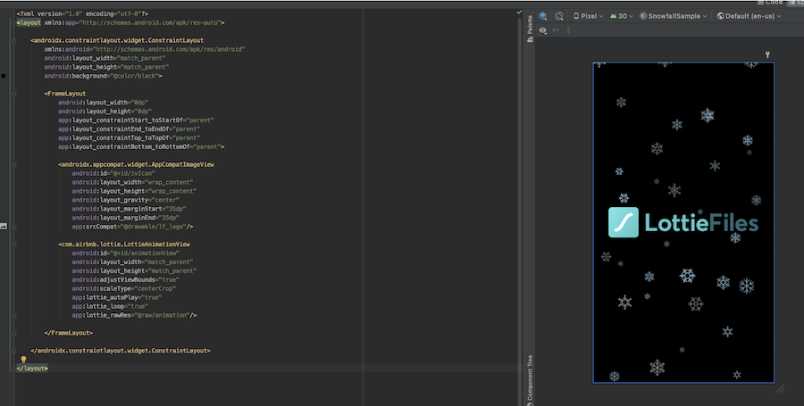Image resolution: width=804 pixels, height=406 pixels.
Task: Click the closing </layout> tag
Action: (x=32, y=369)
